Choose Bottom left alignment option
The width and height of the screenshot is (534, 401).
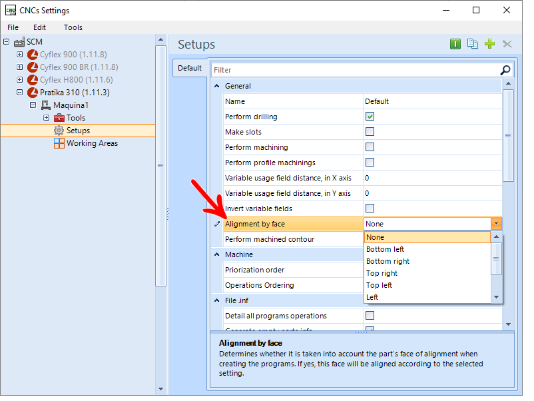[427, 249]
